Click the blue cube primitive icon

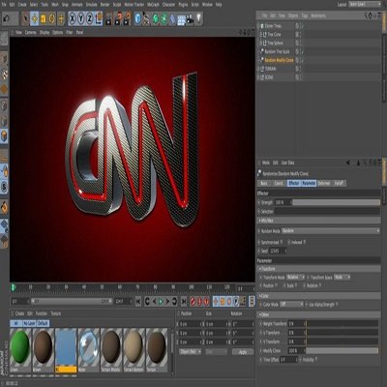click(138, 19)
